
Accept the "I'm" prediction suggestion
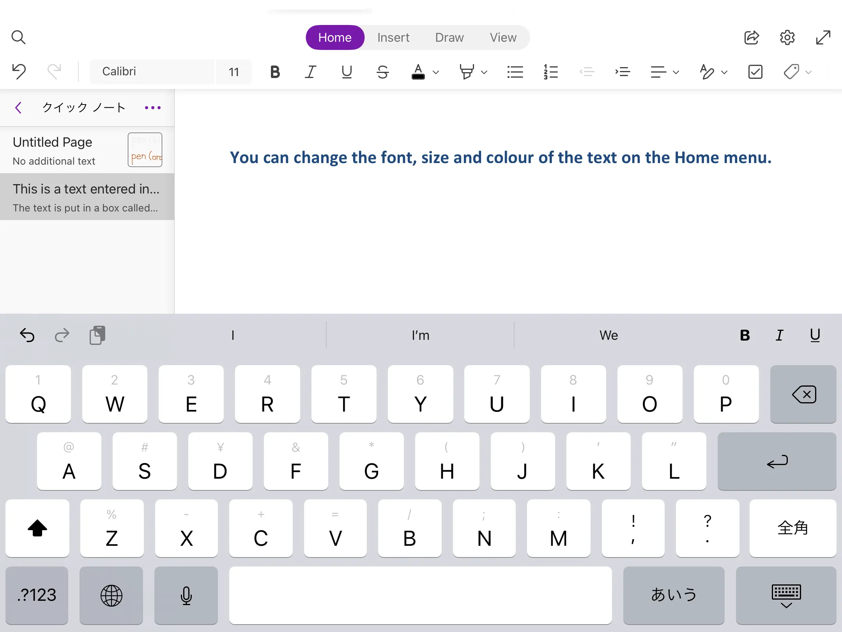click(420, 335)
